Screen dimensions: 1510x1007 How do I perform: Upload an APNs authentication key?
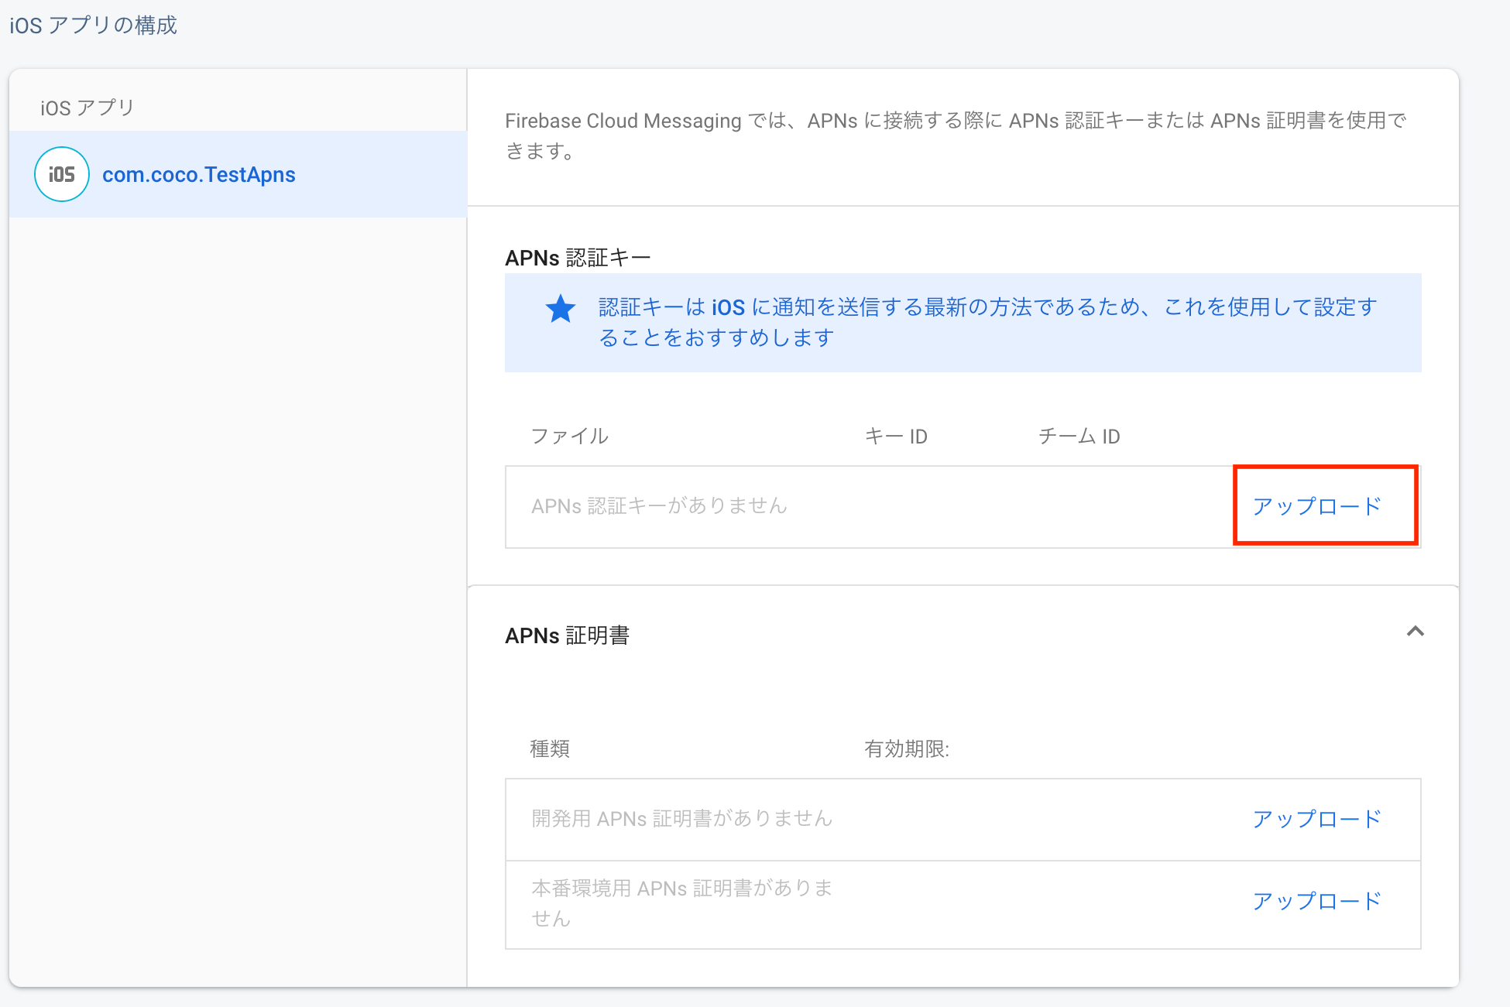pyautogui.click(x=1317, y=506)
